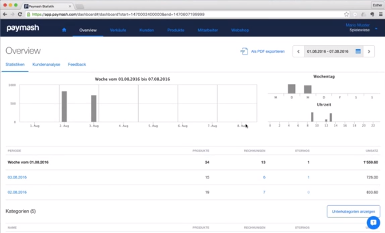Open the Chrome hamburger menu
385x233 pixels.
pos(381,14)
